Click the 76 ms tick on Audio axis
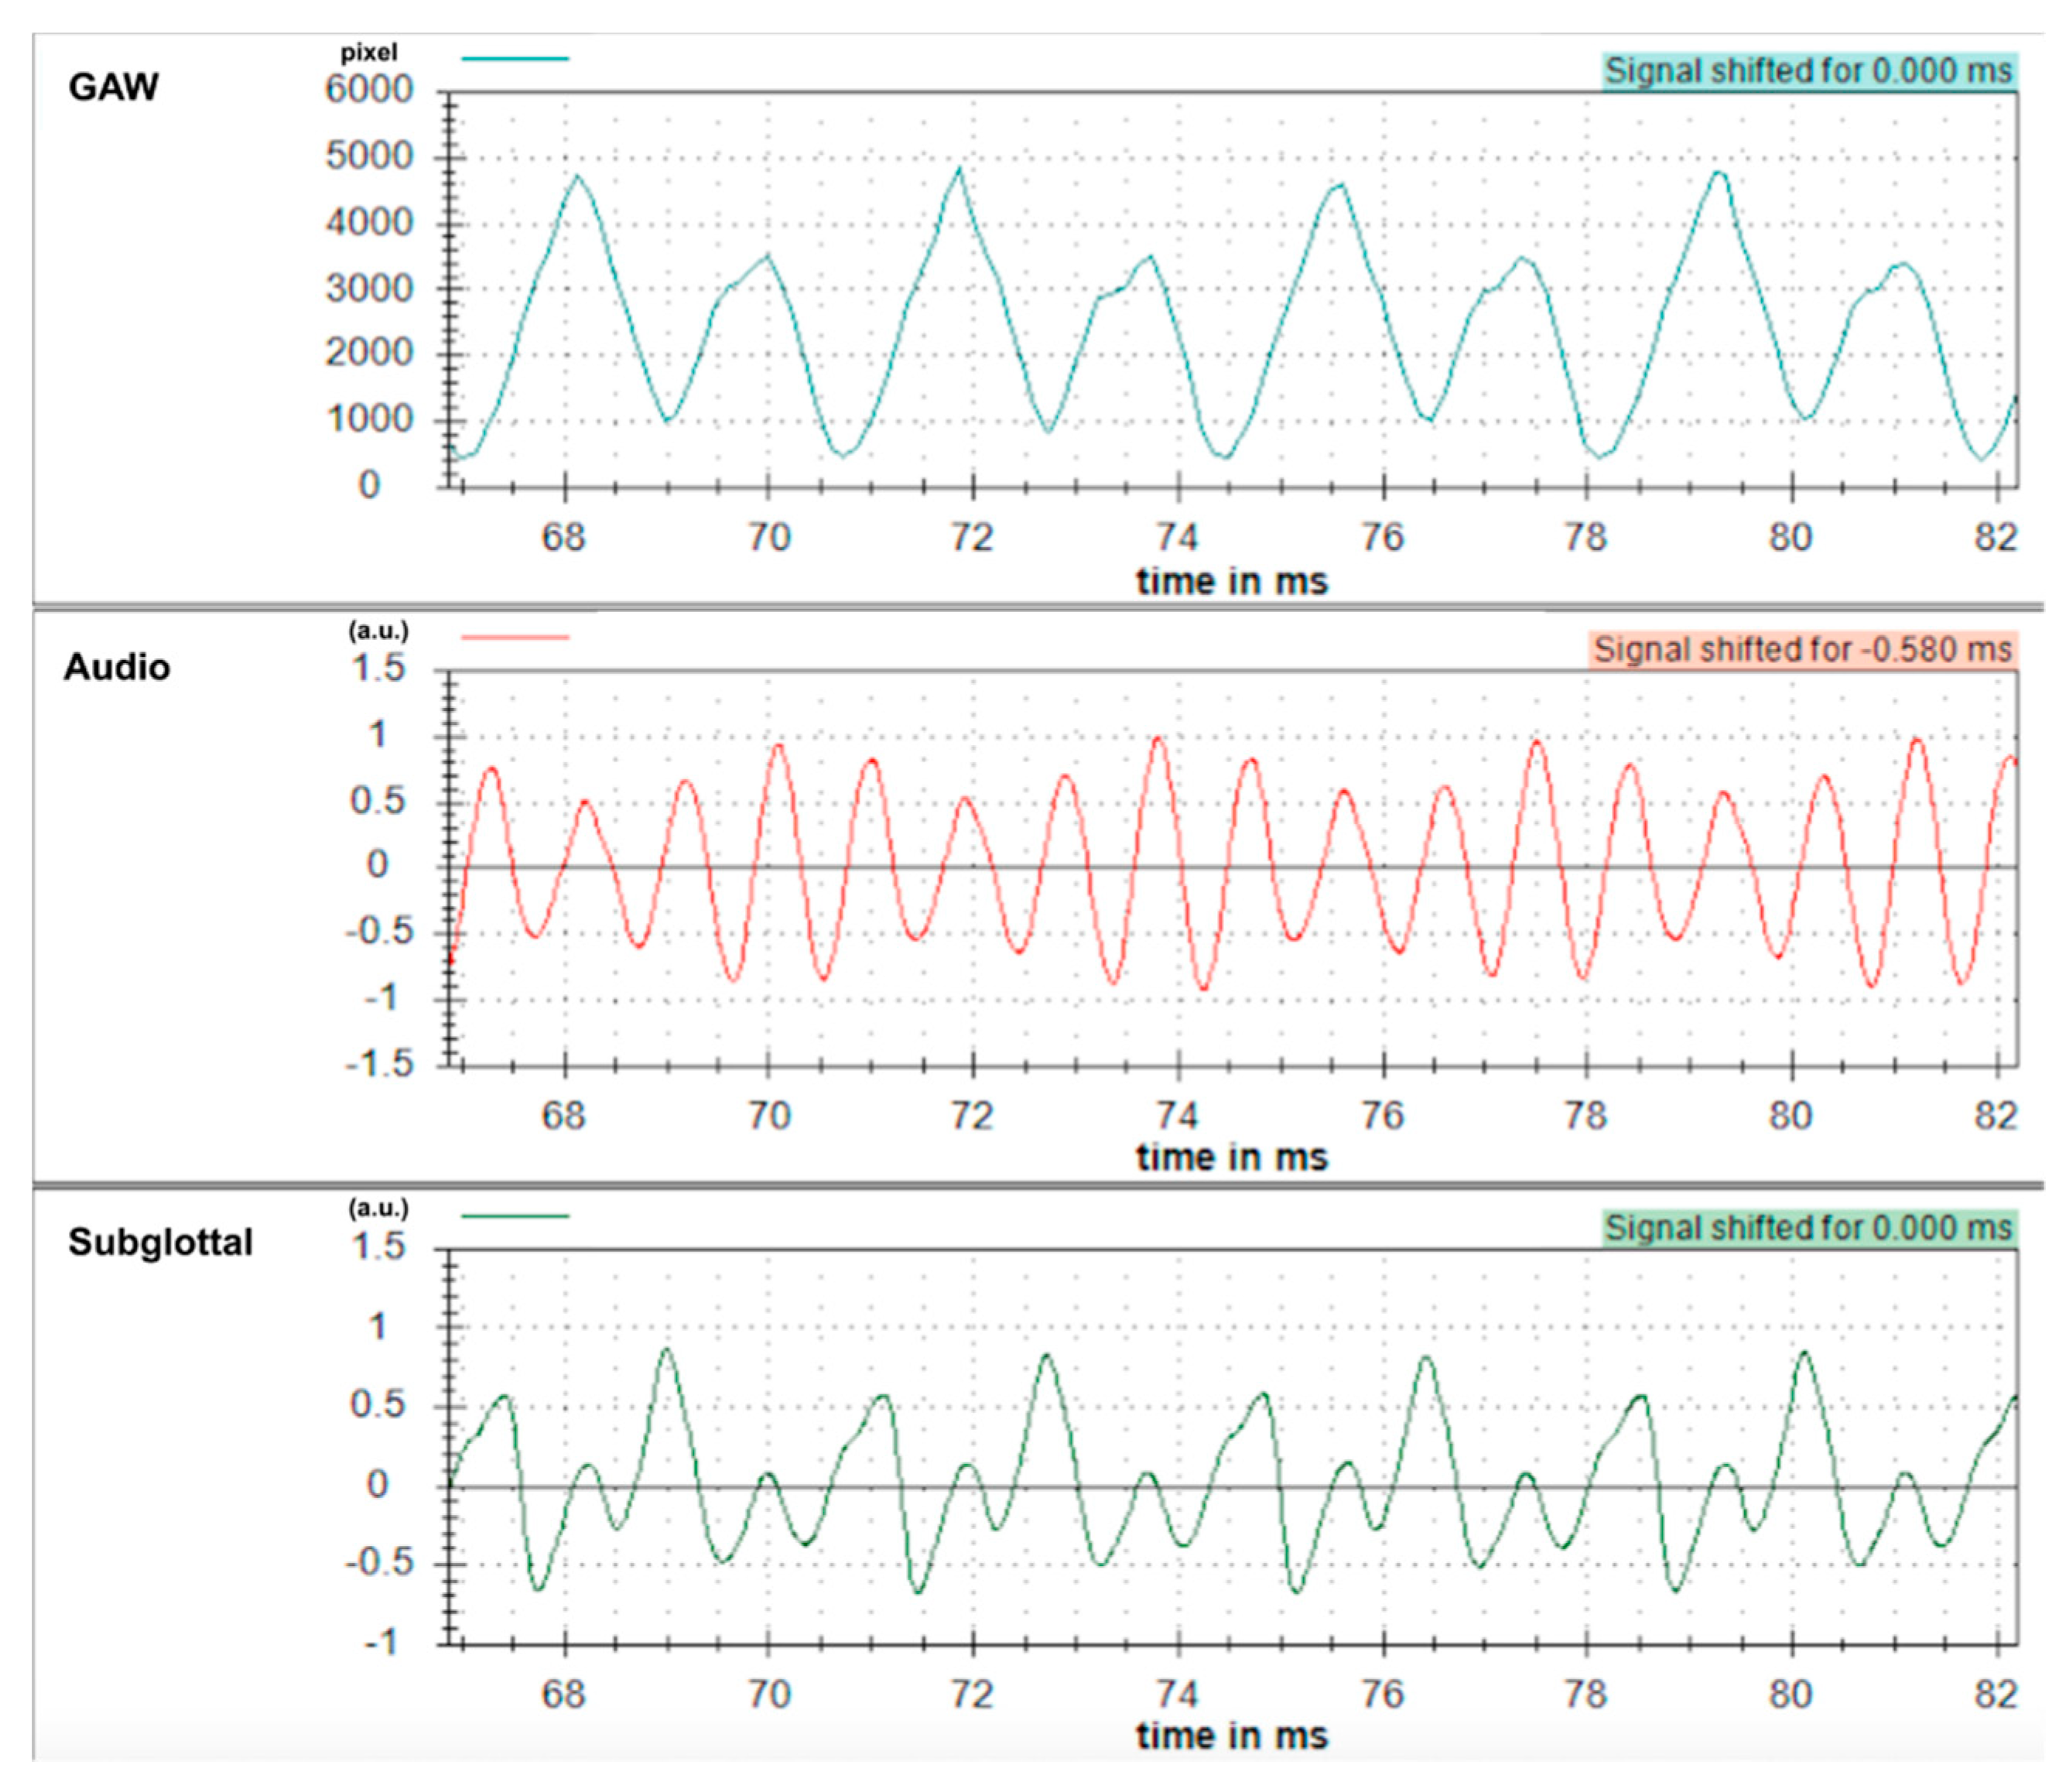Screen dimensions: 2066x1792 tap(1382, 1115)
